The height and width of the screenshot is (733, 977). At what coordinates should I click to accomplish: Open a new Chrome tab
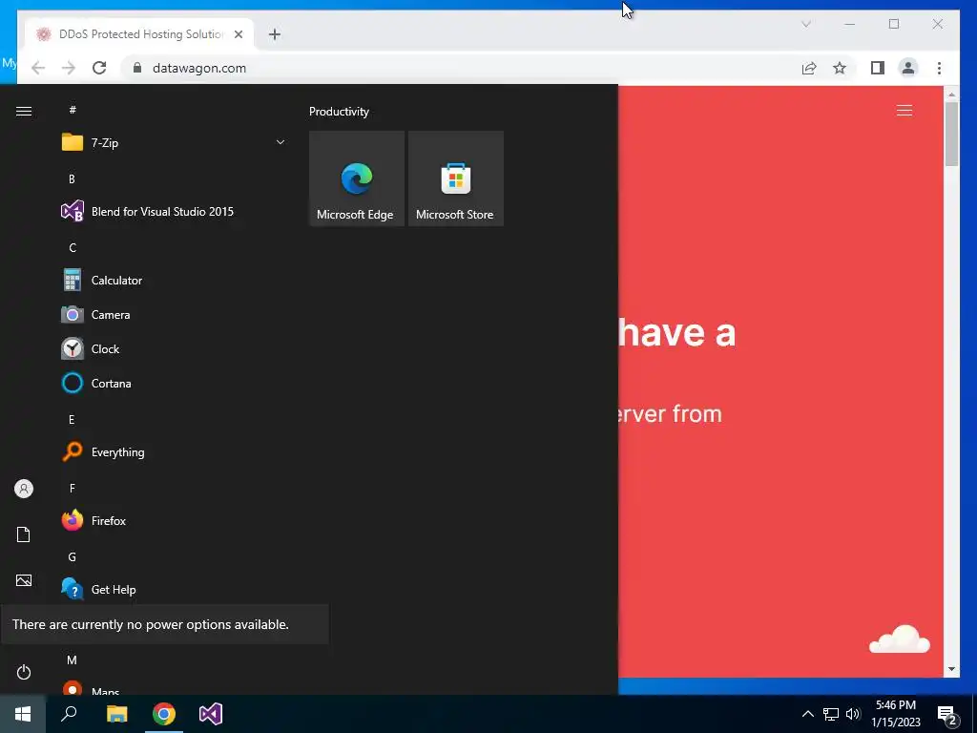coord(275,34)
